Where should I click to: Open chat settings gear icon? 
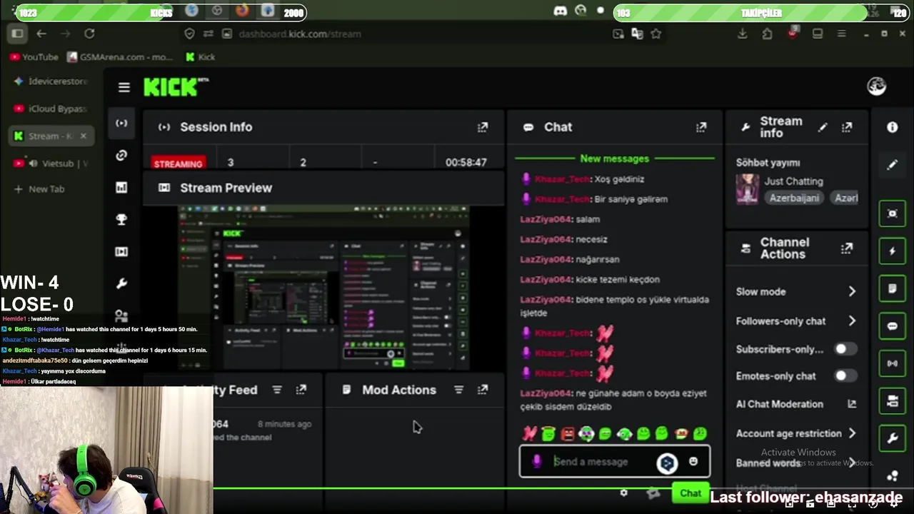(x=623, y=493)
